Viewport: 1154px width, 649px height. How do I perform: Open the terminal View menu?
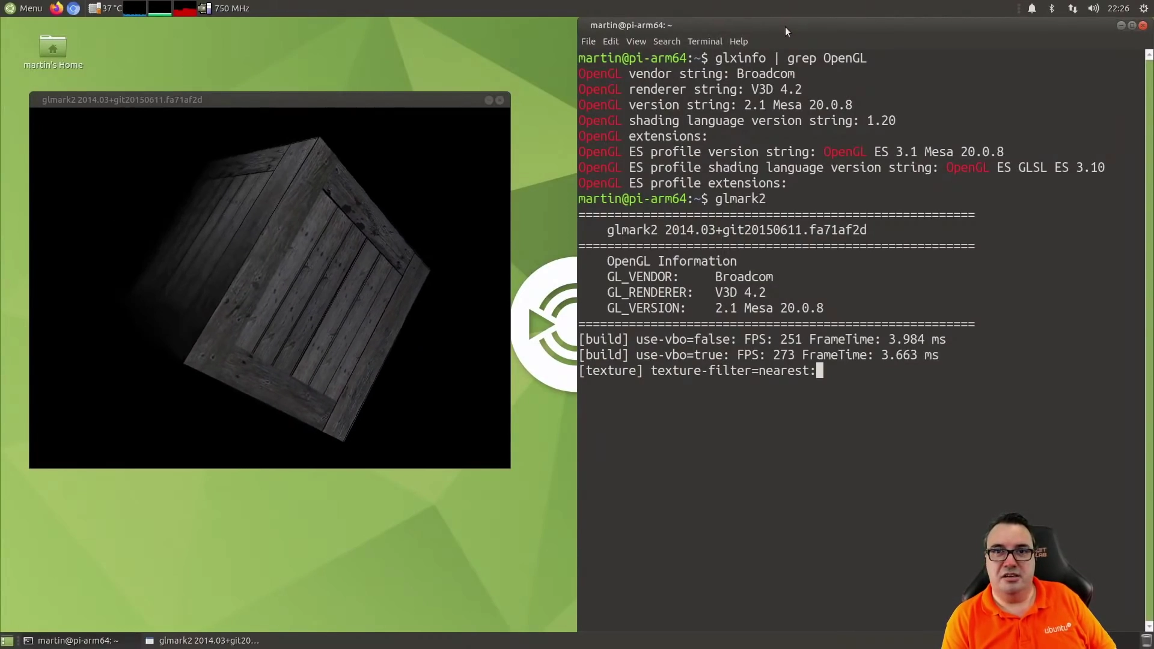(636, 41)
